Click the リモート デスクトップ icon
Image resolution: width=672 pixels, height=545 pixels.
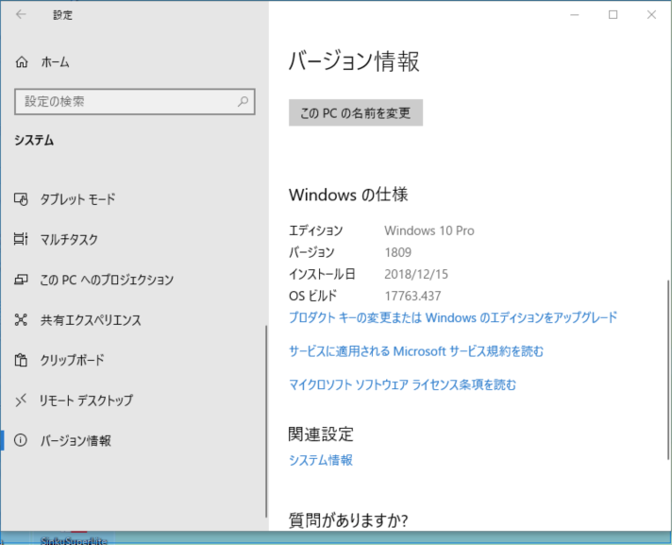[x=21, y=400]
